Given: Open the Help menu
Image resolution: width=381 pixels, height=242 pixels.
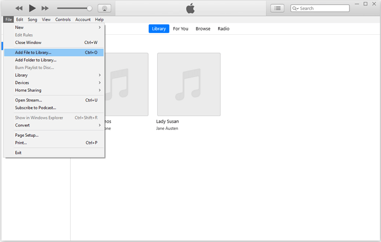Looking at the screenshot, I should [x=99, y=20].
